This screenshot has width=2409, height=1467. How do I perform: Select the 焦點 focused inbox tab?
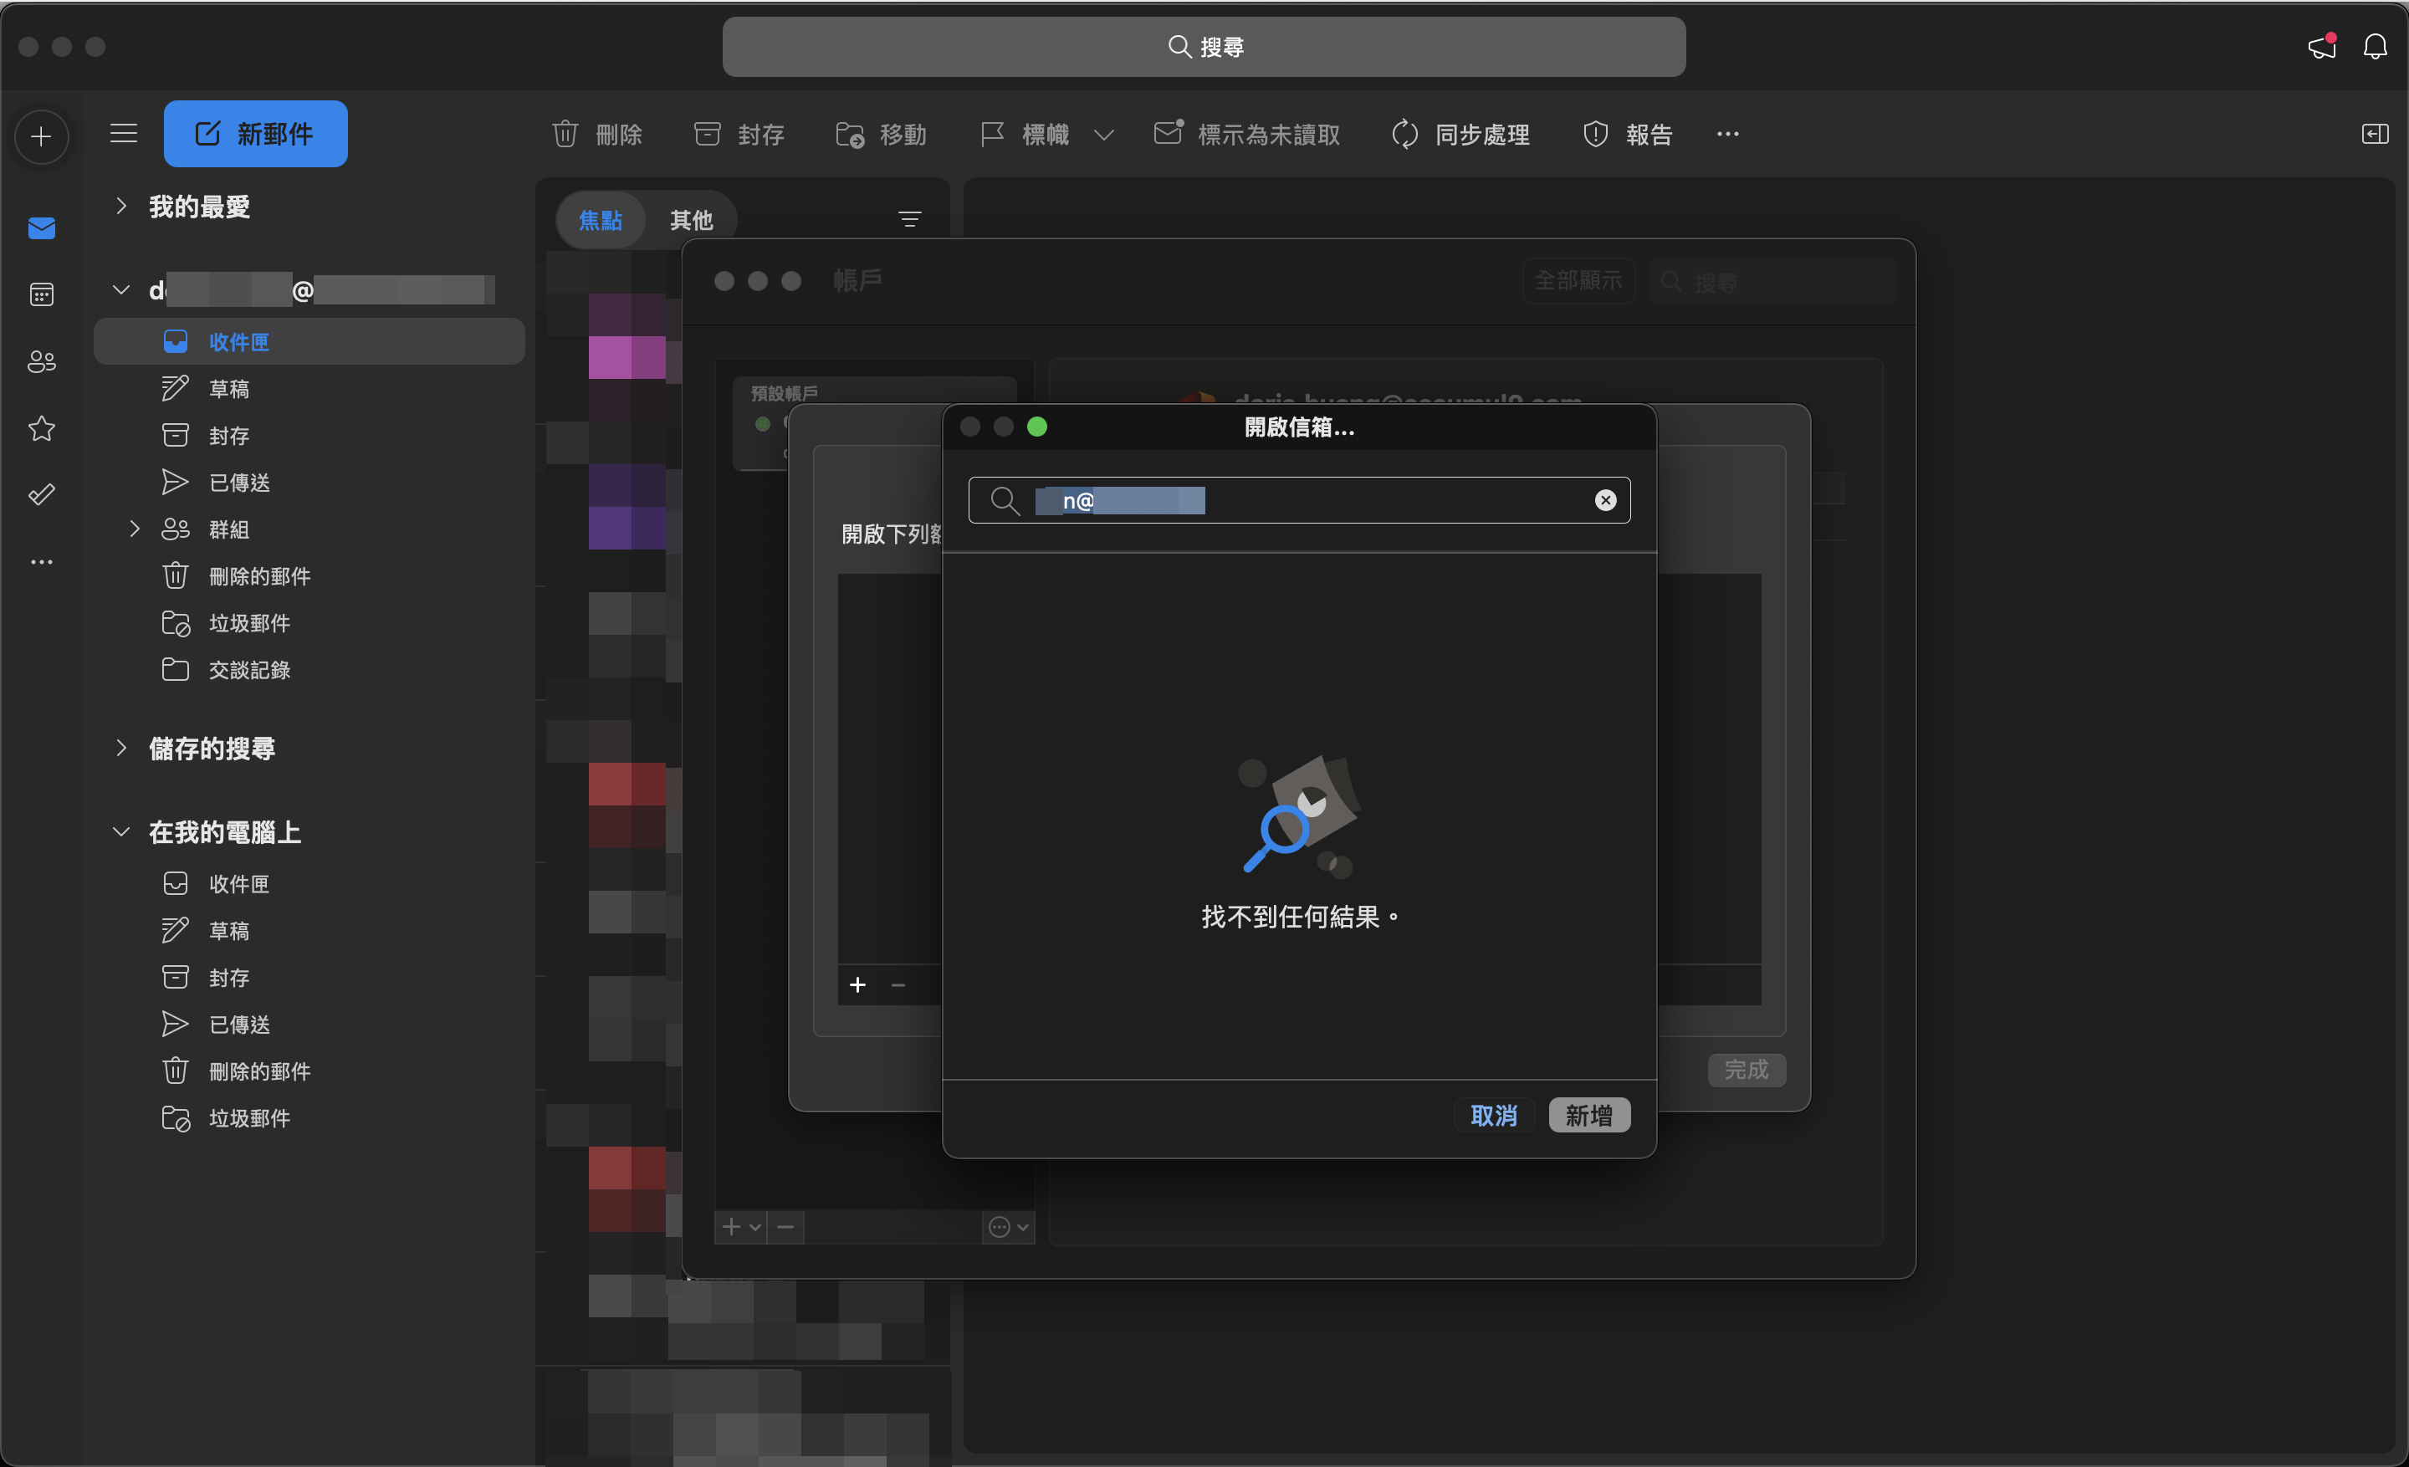tap(601, 220)
